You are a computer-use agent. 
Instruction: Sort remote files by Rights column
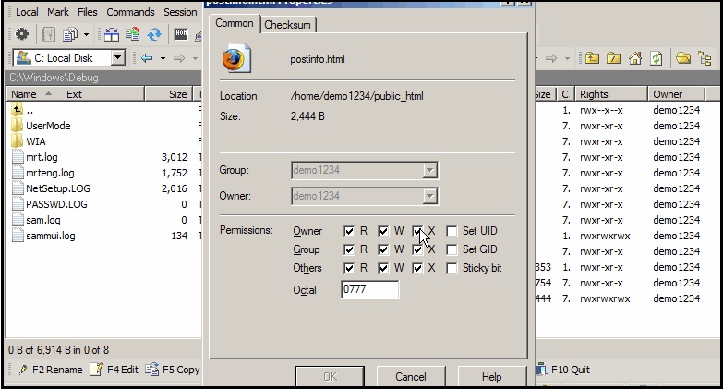pyautogui.click(x=609, y=94)
